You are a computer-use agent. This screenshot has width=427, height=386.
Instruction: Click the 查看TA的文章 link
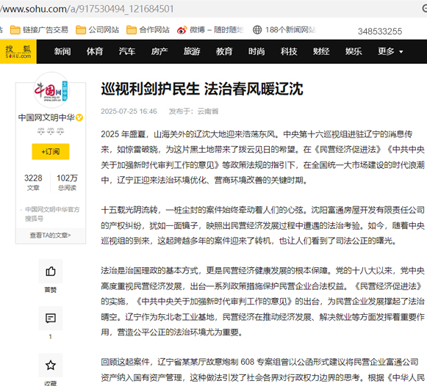(51, 235)
